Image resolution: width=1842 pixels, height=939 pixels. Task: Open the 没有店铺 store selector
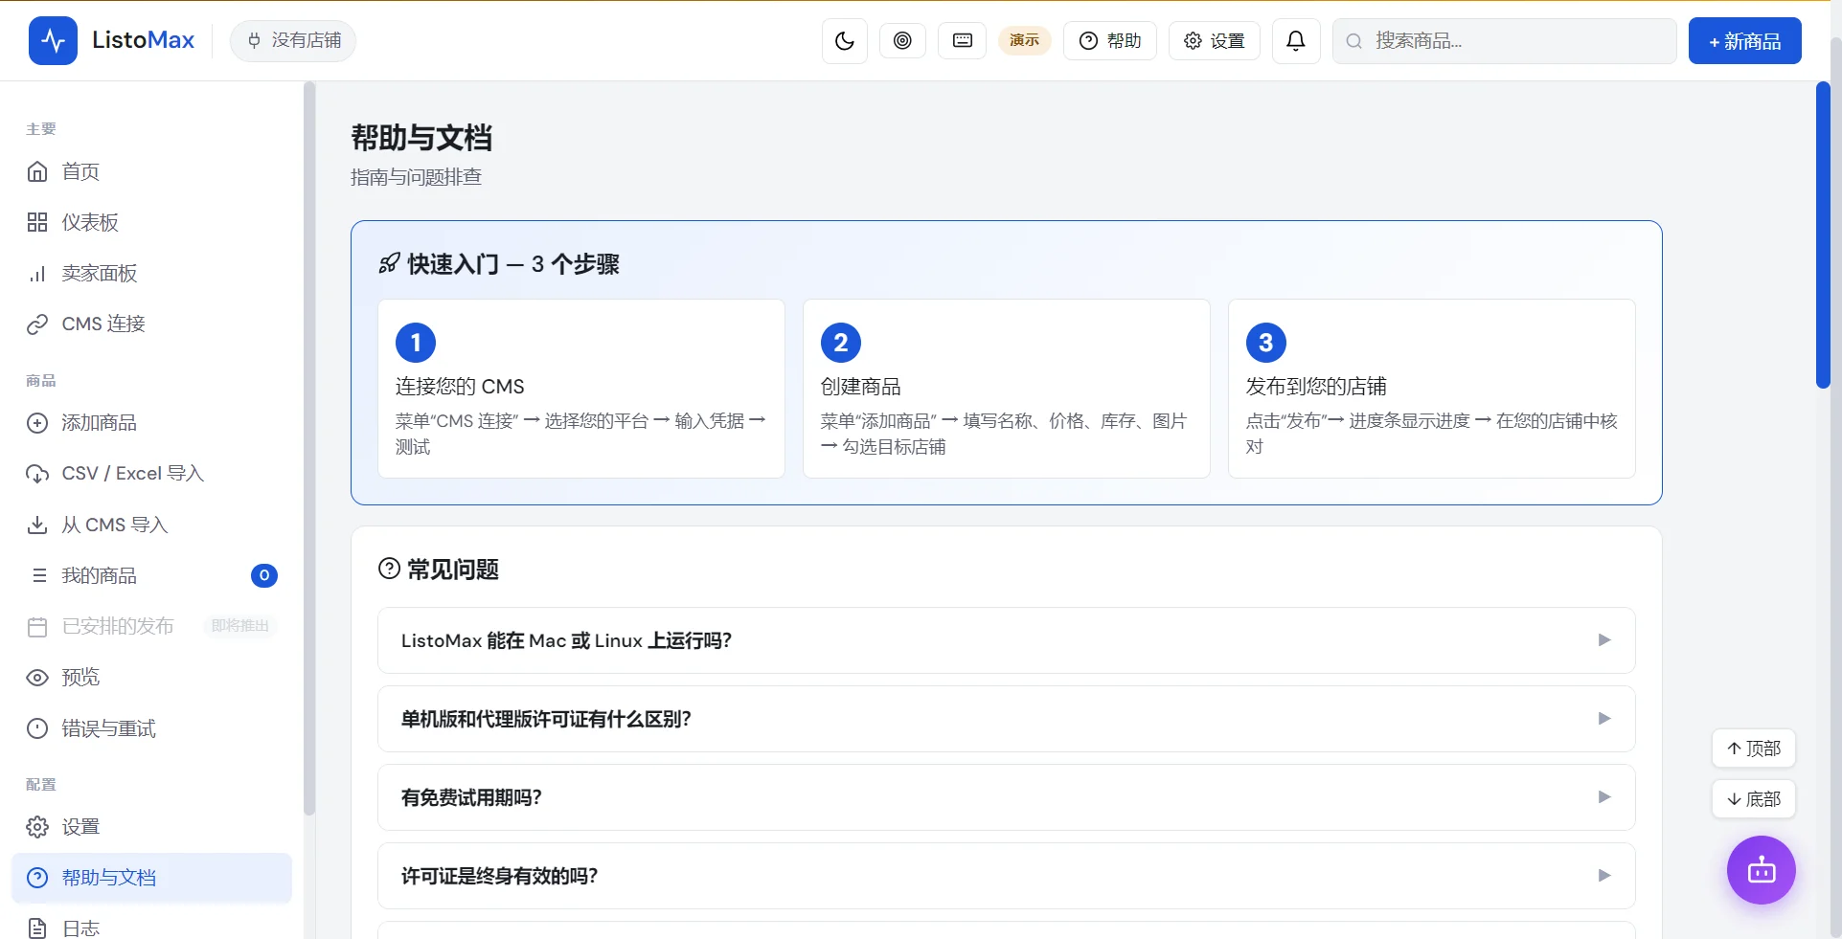coord(293,40)
